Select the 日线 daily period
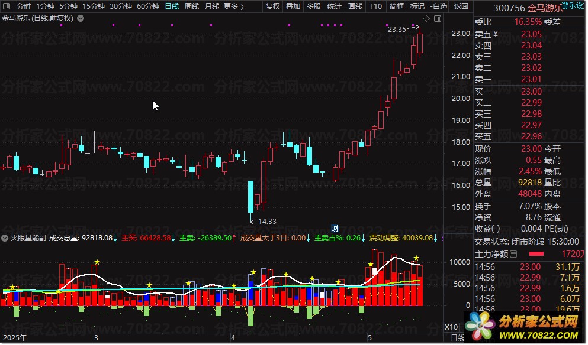Viewport: 588px width, 345px height. (172, 6)
